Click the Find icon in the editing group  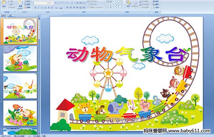(x=156, y=1)
